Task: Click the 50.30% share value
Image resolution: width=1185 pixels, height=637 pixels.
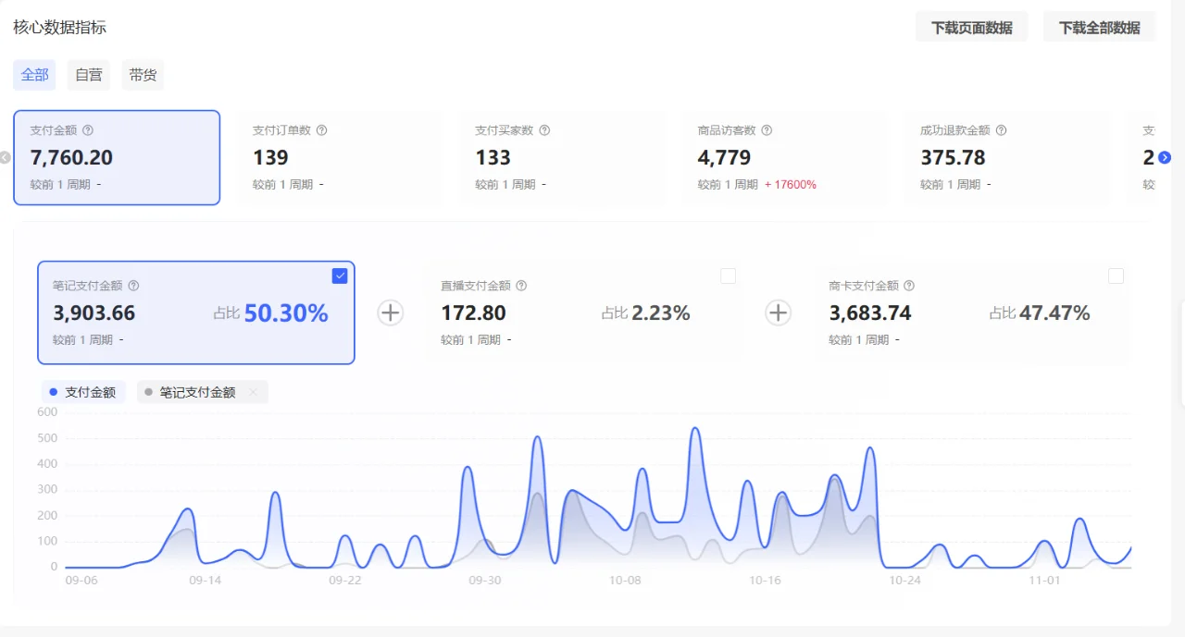Action: 286,313
